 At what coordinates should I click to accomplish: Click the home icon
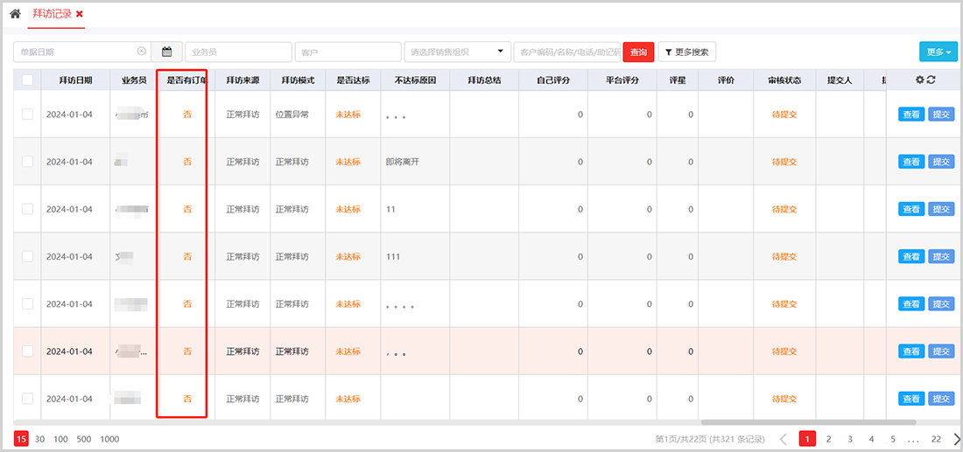point(15,14)
